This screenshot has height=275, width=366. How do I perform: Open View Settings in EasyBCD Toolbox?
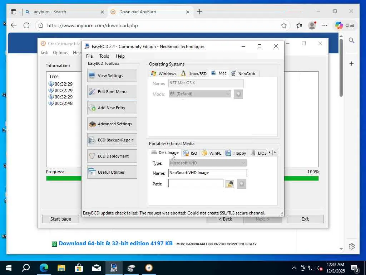(112, 76)
